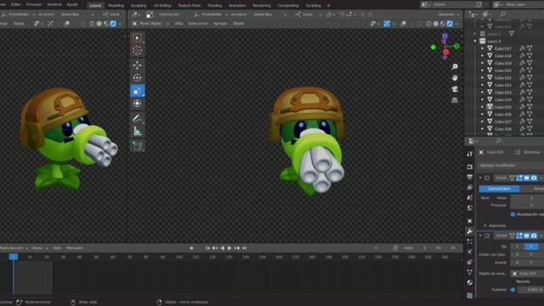
Task: Open the Particles properties tab
Action: [x=470, y=241]
